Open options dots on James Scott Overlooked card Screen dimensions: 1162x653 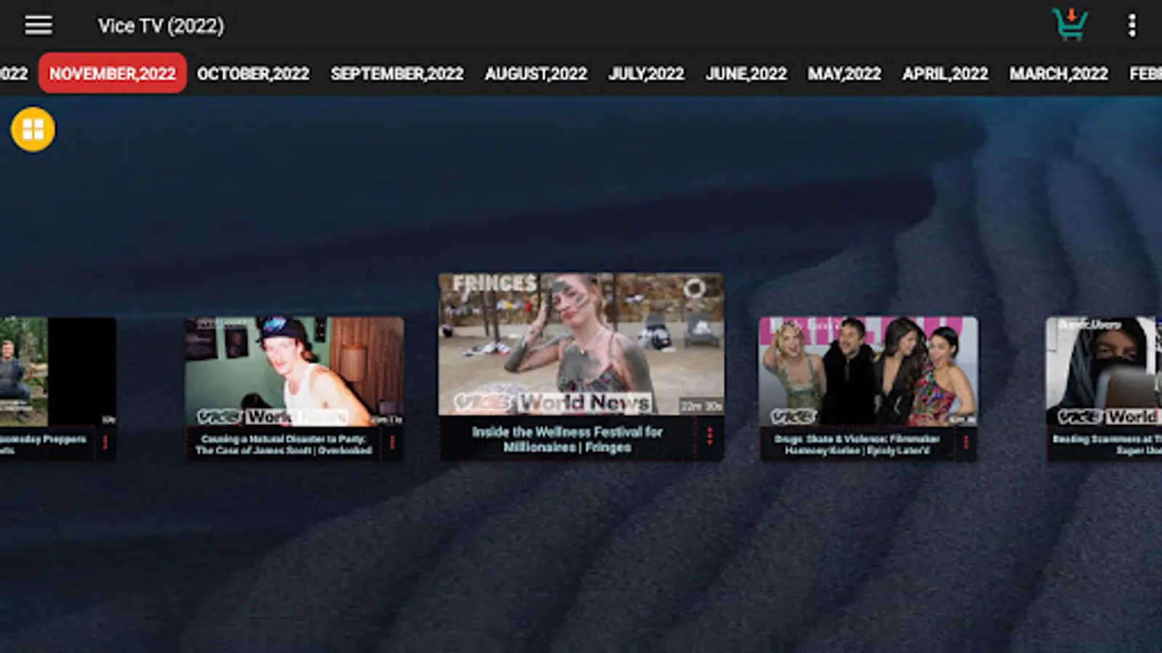click(x=392, y=442)
